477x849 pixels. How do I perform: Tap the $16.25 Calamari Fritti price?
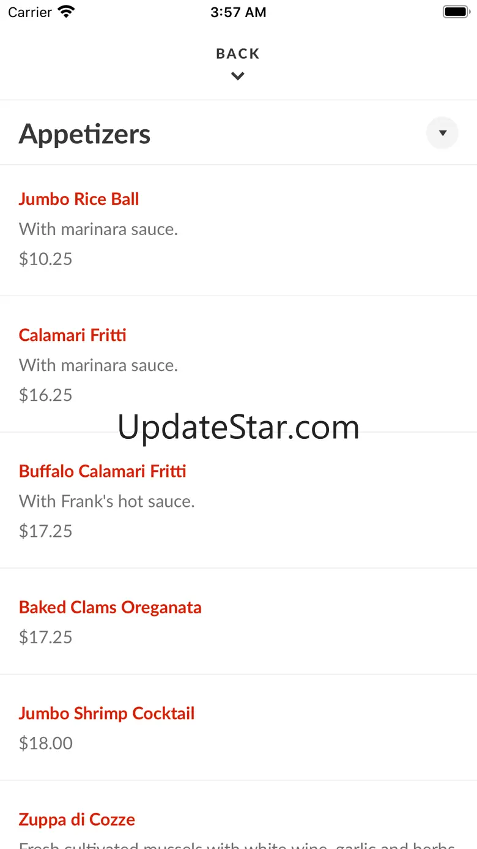(46, 395)
